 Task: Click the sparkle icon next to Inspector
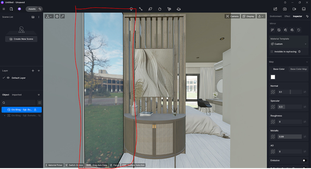[307, 16]
